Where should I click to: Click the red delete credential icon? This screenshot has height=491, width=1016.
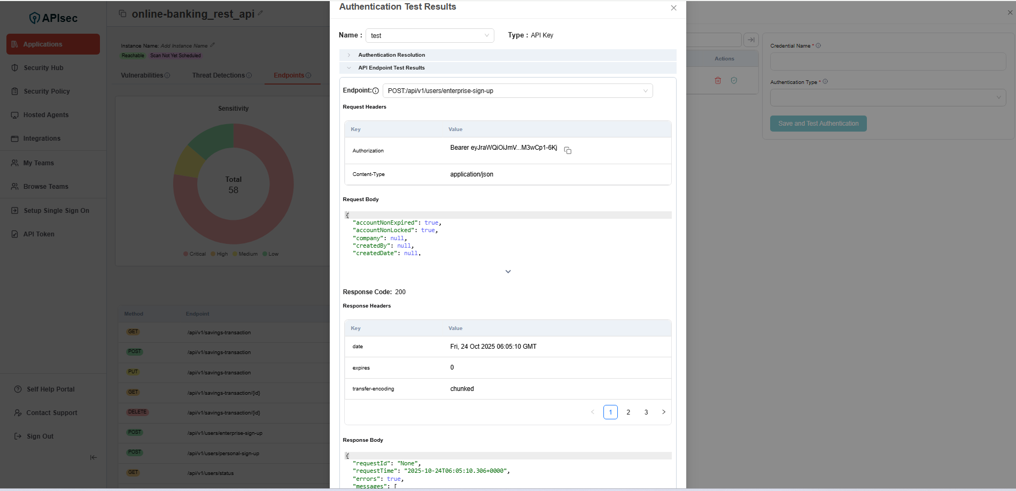(x=718, y=81)
